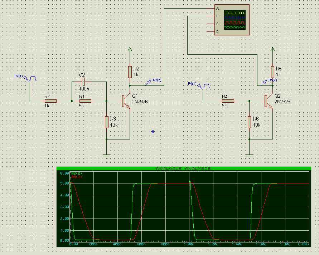Click transistor Q2 2N2926 symbol
Screen dimensions: 319x255
(269, 101)
